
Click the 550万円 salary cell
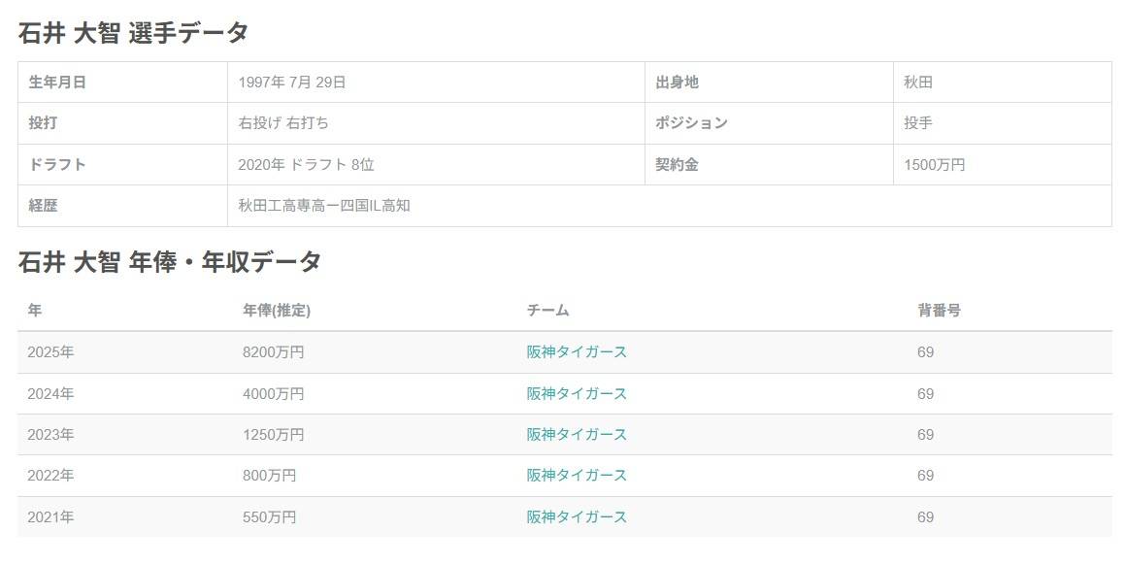269,517
